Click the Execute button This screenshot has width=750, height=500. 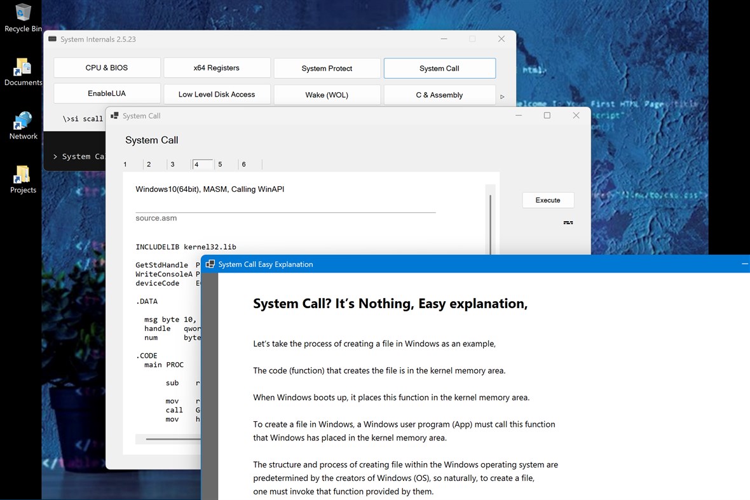click(x=547, y=199)
